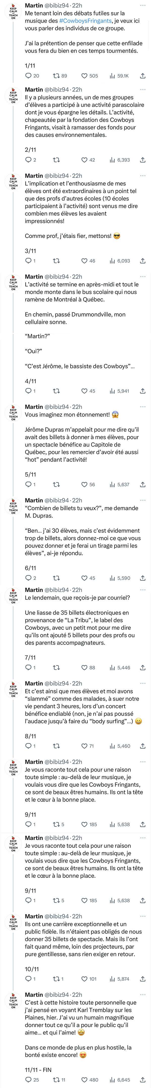Reply to the 6/11 tweet with 2 replies
The image size is (151, 1088).
click(x=31, y=578)
